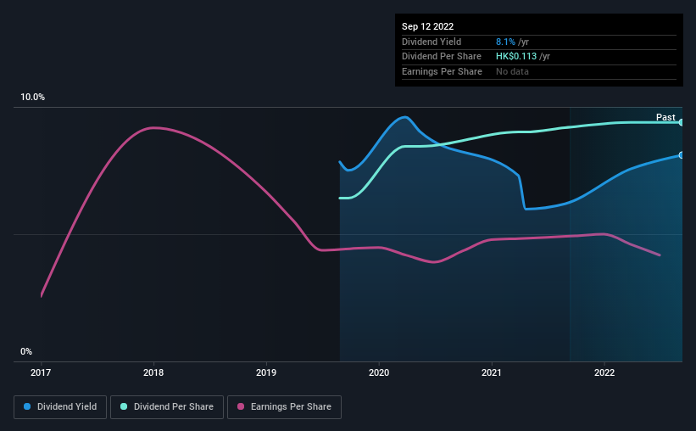Click 'Dividend Yield' row label in tooltip
Screen dimensions: 696x431
coord(432,42)
